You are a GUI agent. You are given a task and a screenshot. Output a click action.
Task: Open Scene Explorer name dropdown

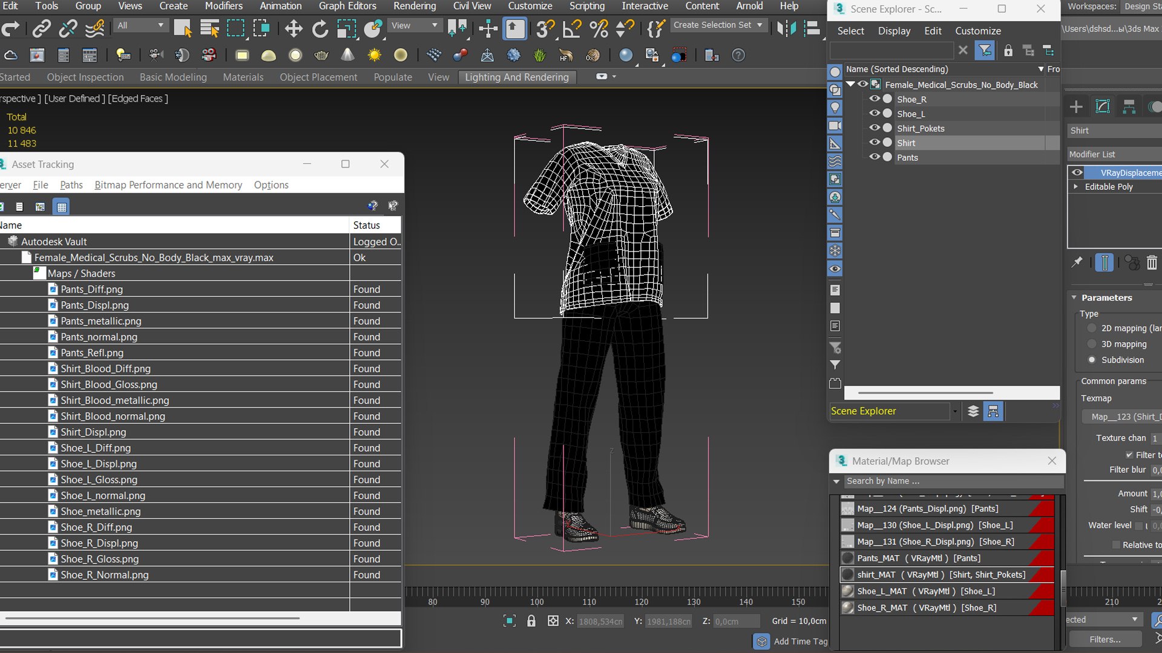click(x=1041, y=69)
